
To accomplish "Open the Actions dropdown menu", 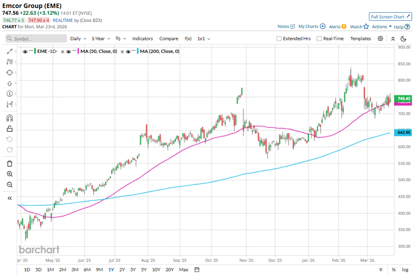I will pos(381,27).
